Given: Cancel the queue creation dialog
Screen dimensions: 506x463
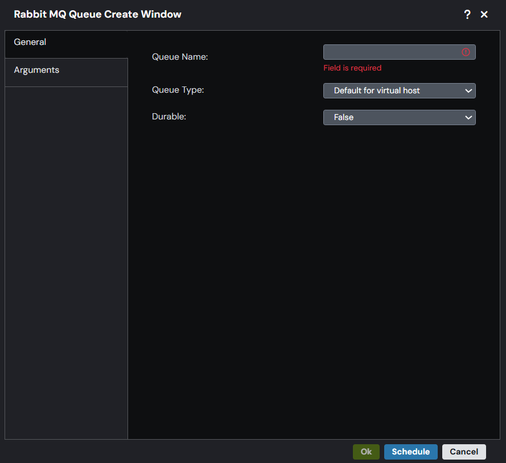Looking at the screenshot, I should 464,452.
